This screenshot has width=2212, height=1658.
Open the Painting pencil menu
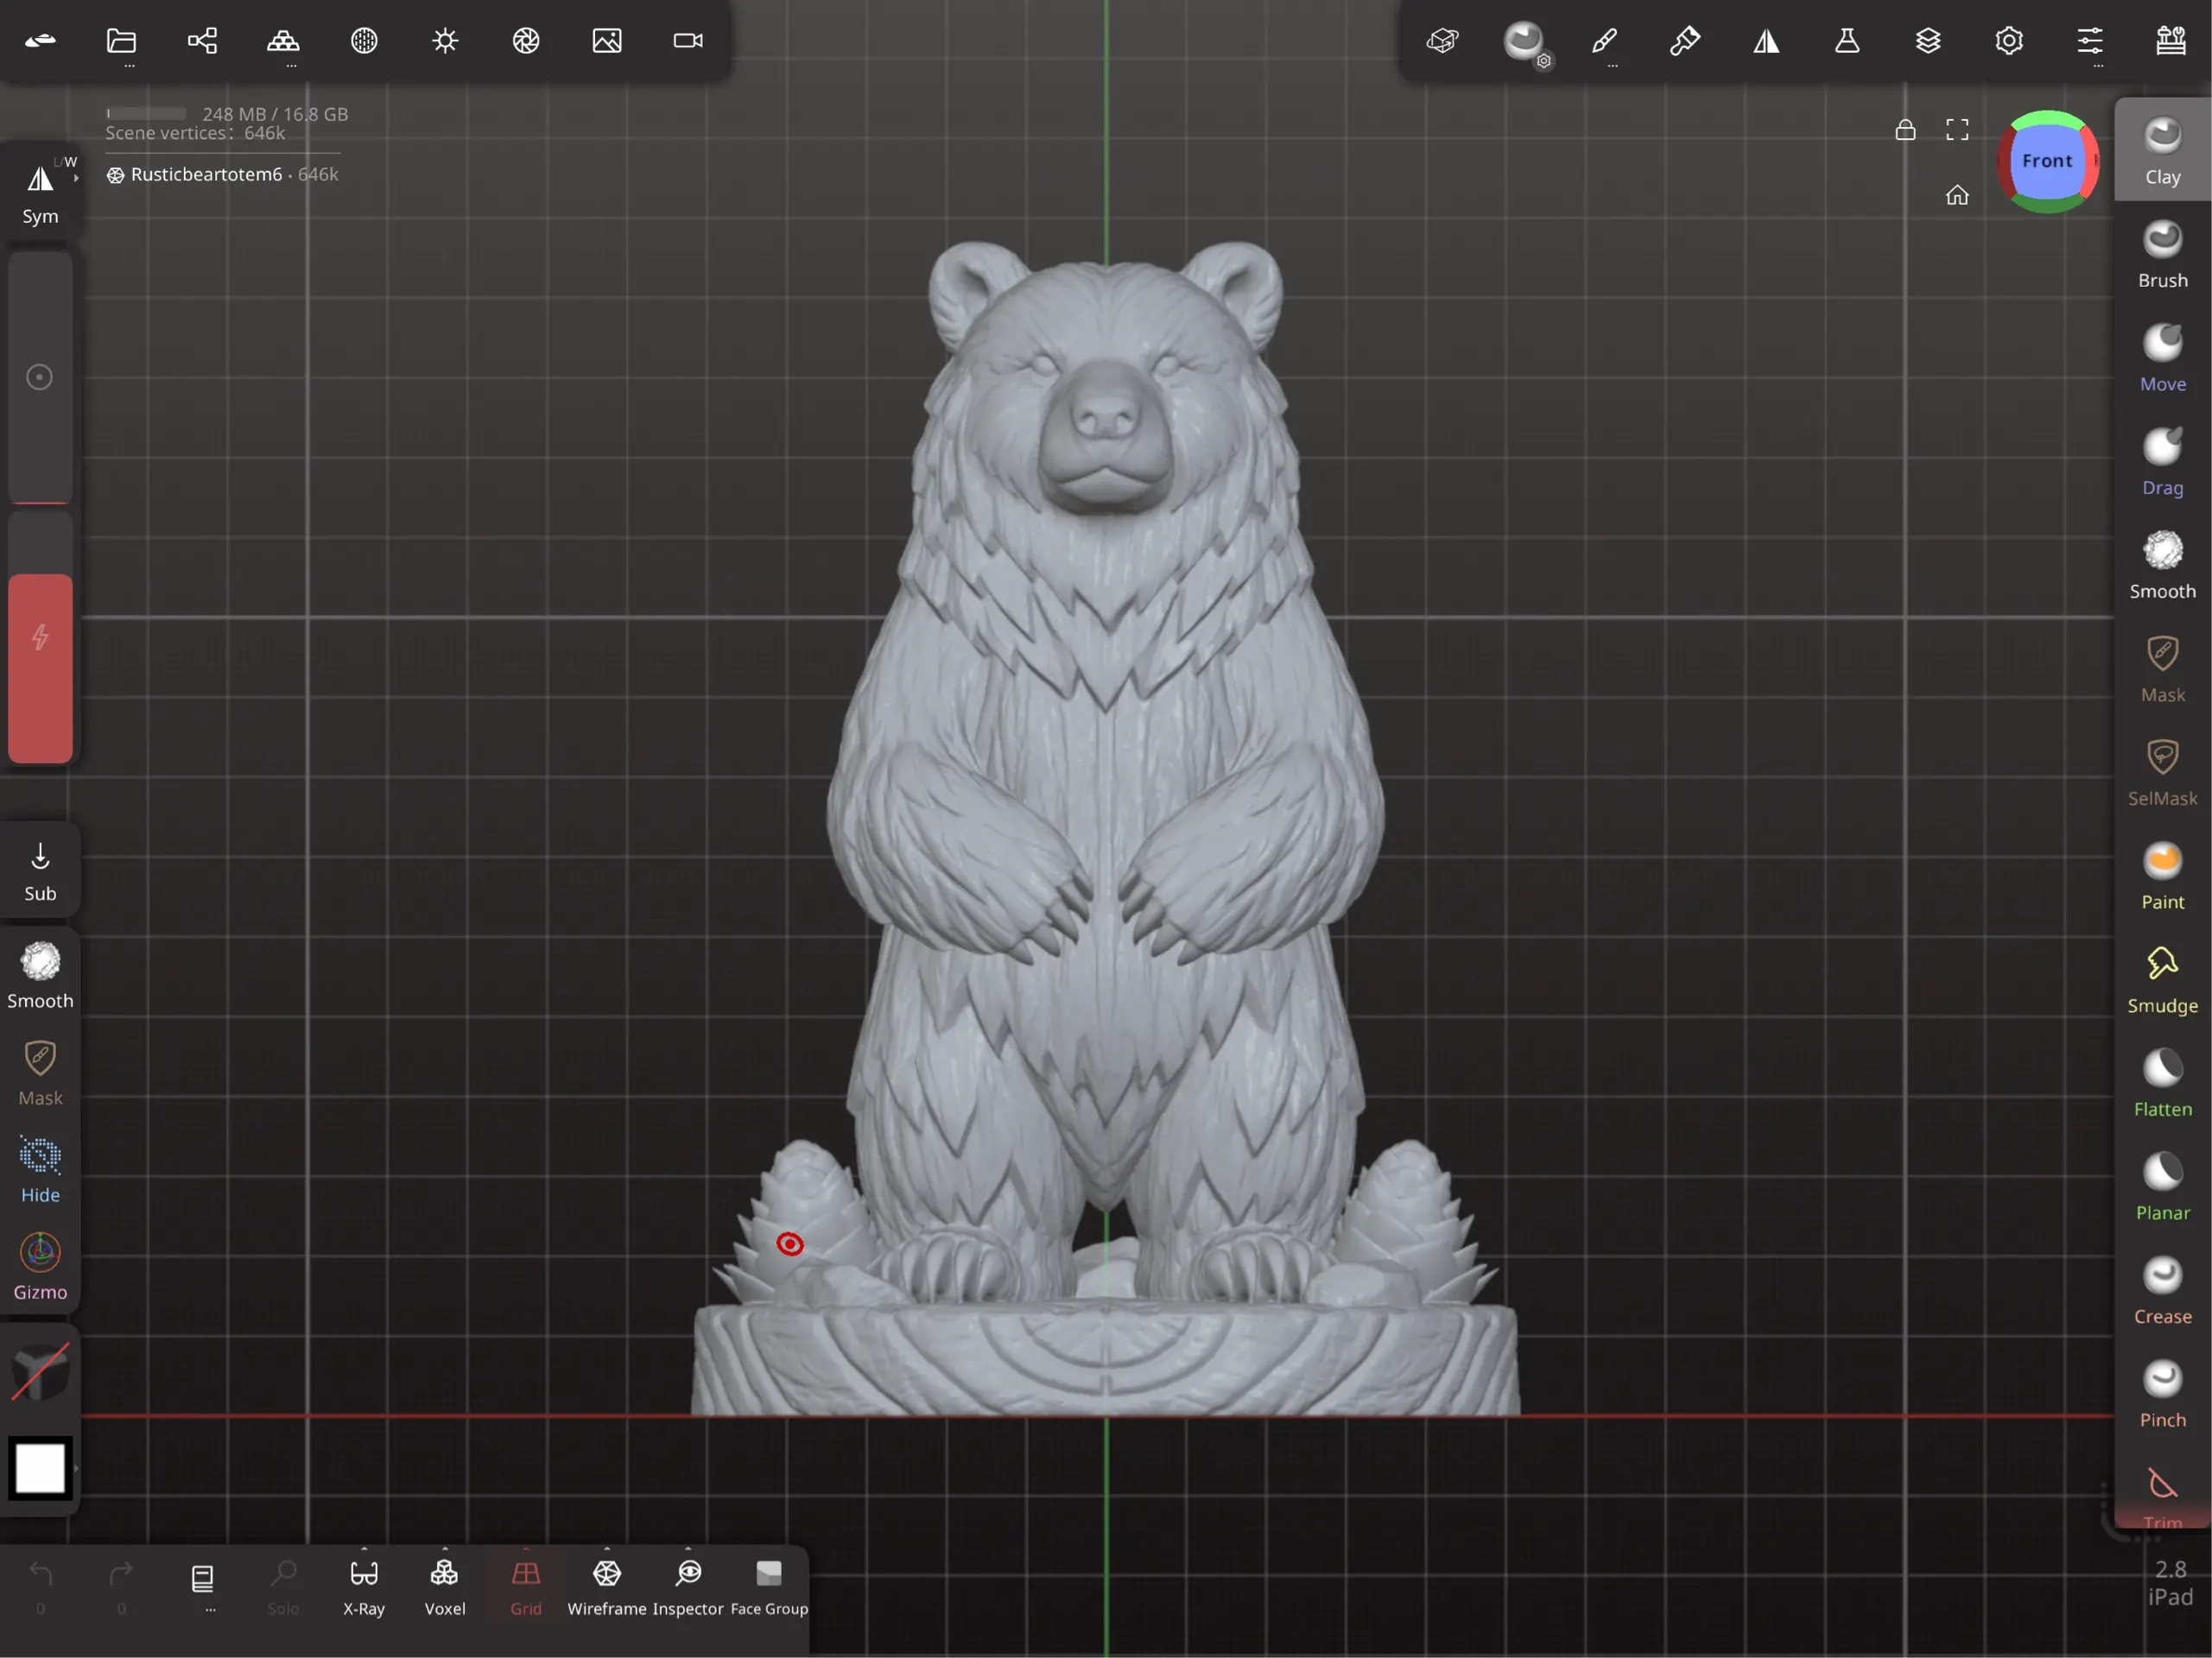(1605, 41)
